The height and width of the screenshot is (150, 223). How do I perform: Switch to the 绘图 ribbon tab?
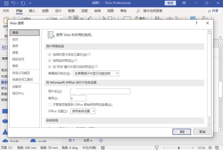(45, 11)
